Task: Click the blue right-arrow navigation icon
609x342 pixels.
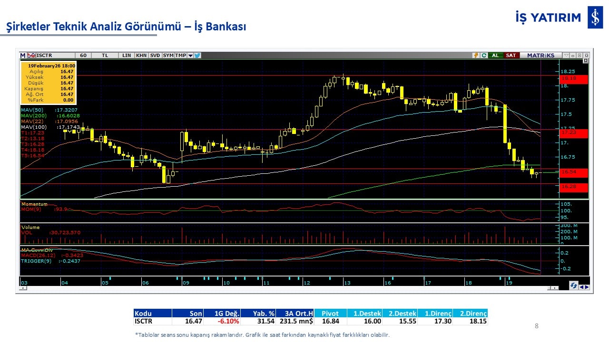Action: coord(587,286)
